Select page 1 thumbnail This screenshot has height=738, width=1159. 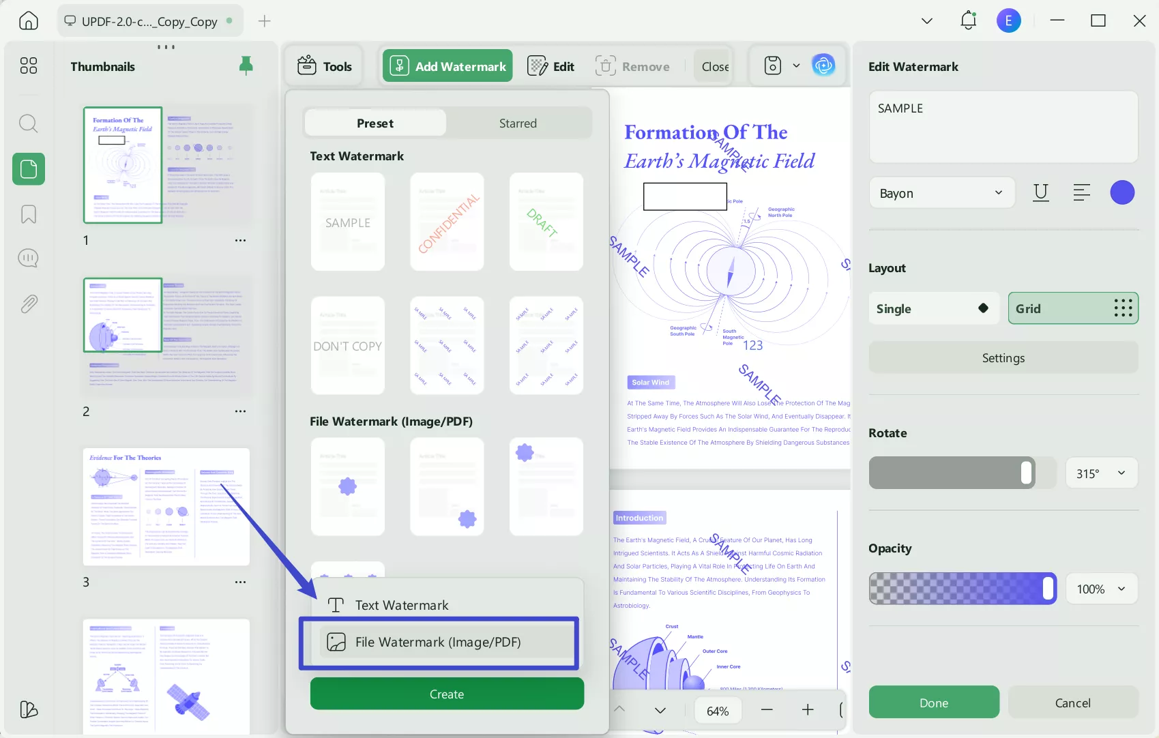click(x=166, y=165)
